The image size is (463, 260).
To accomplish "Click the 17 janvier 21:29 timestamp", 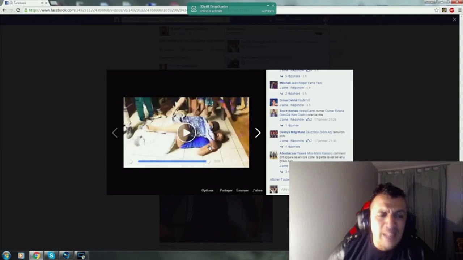I will coord(325,120).
